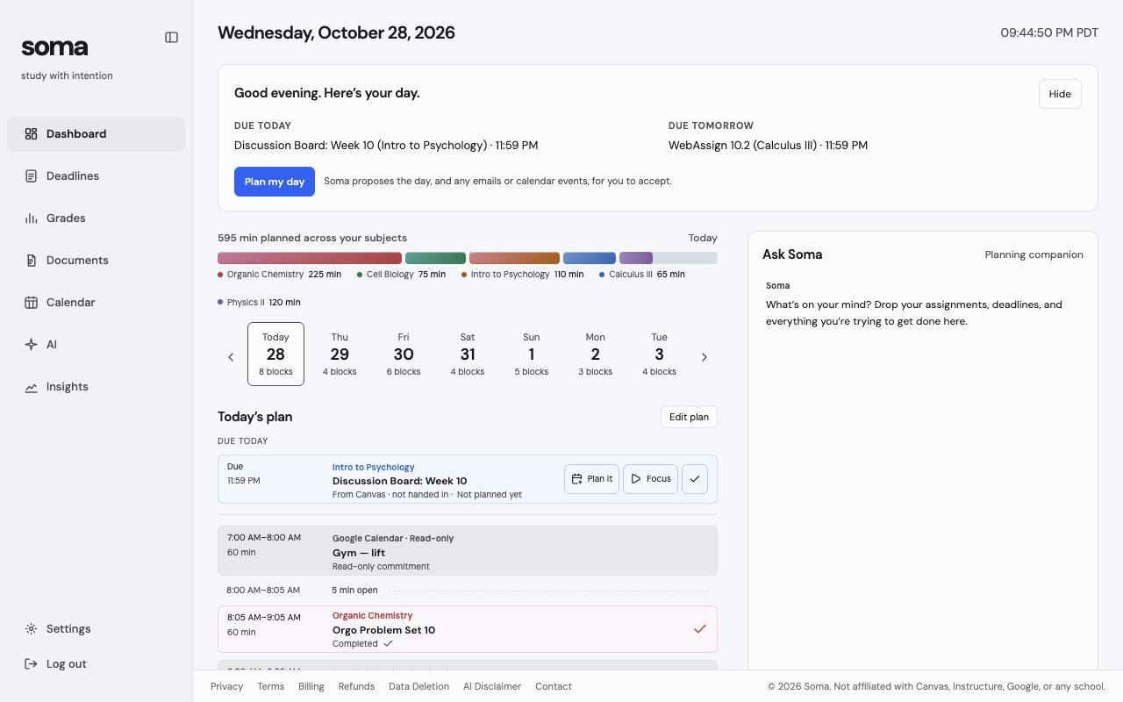
Task: Open the Documents page
Action: [96, 261]
